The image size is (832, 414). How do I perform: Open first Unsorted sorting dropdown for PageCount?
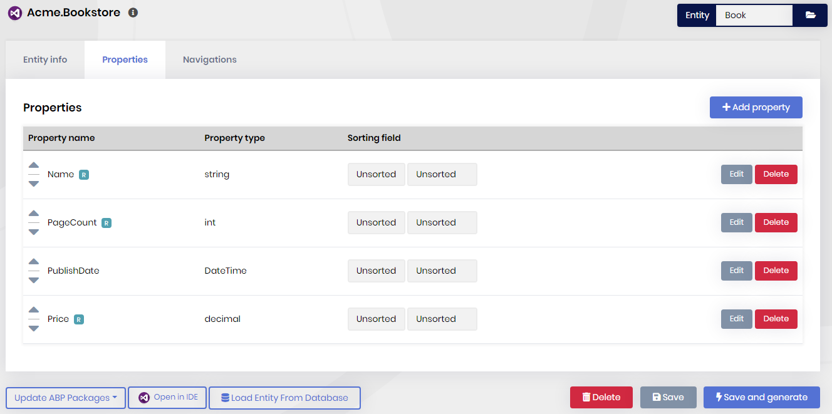click(x=377, y=222)
